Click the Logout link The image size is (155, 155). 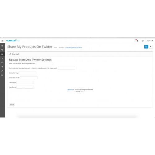(x=150, y=41)
